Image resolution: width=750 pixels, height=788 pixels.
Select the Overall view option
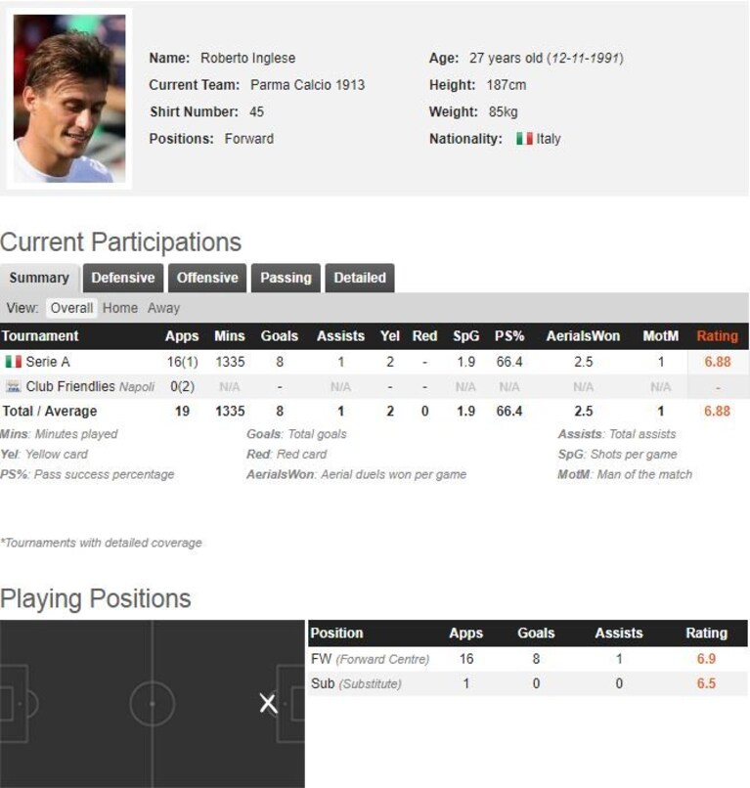pyautogui.click(x=71, y=308)
